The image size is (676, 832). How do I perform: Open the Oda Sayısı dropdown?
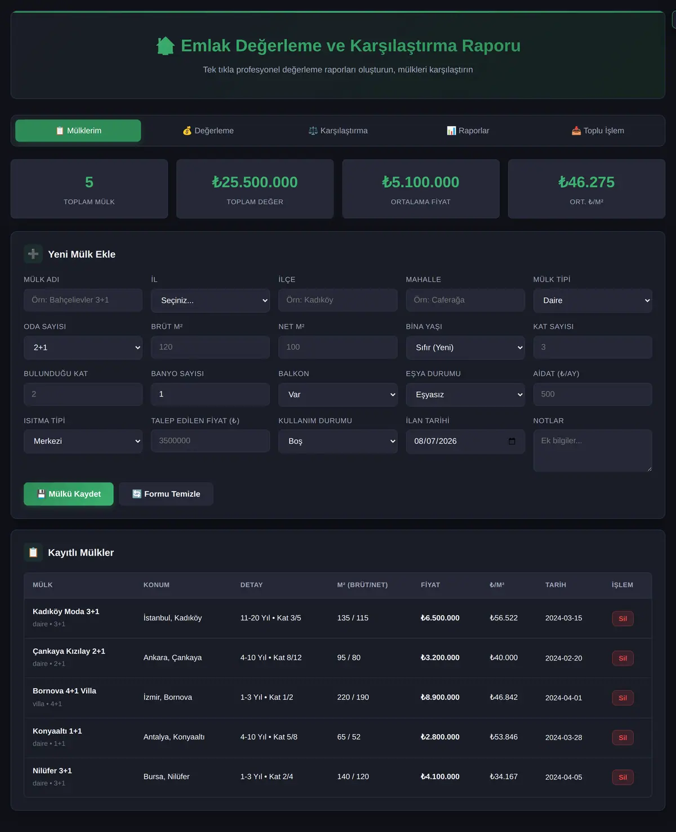[x=83, y=347]
